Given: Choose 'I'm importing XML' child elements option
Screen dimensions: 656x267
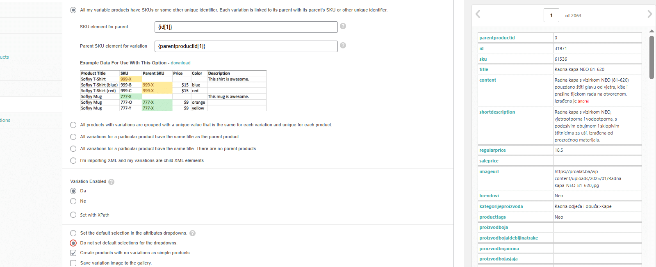Looking at the screenshot, I should tap(73, 161).
